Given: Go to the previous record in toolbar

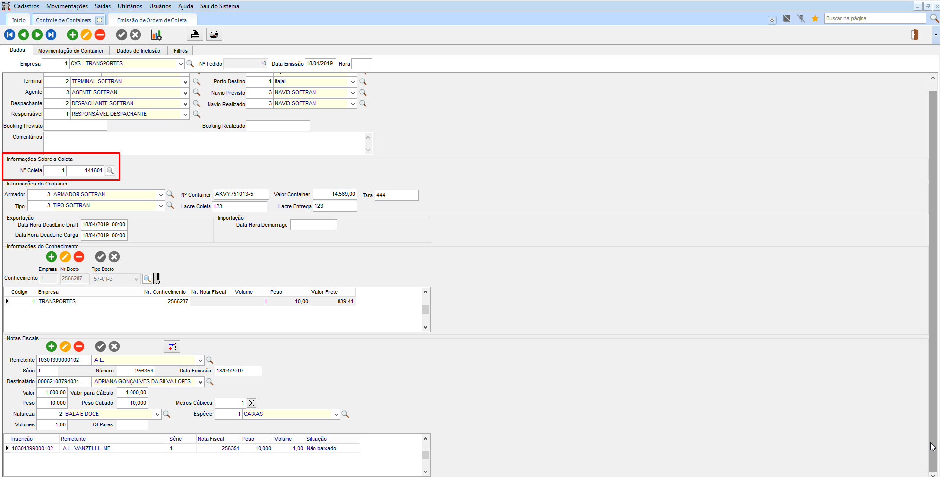Looking at the screenshot, I should coord(24,35).
